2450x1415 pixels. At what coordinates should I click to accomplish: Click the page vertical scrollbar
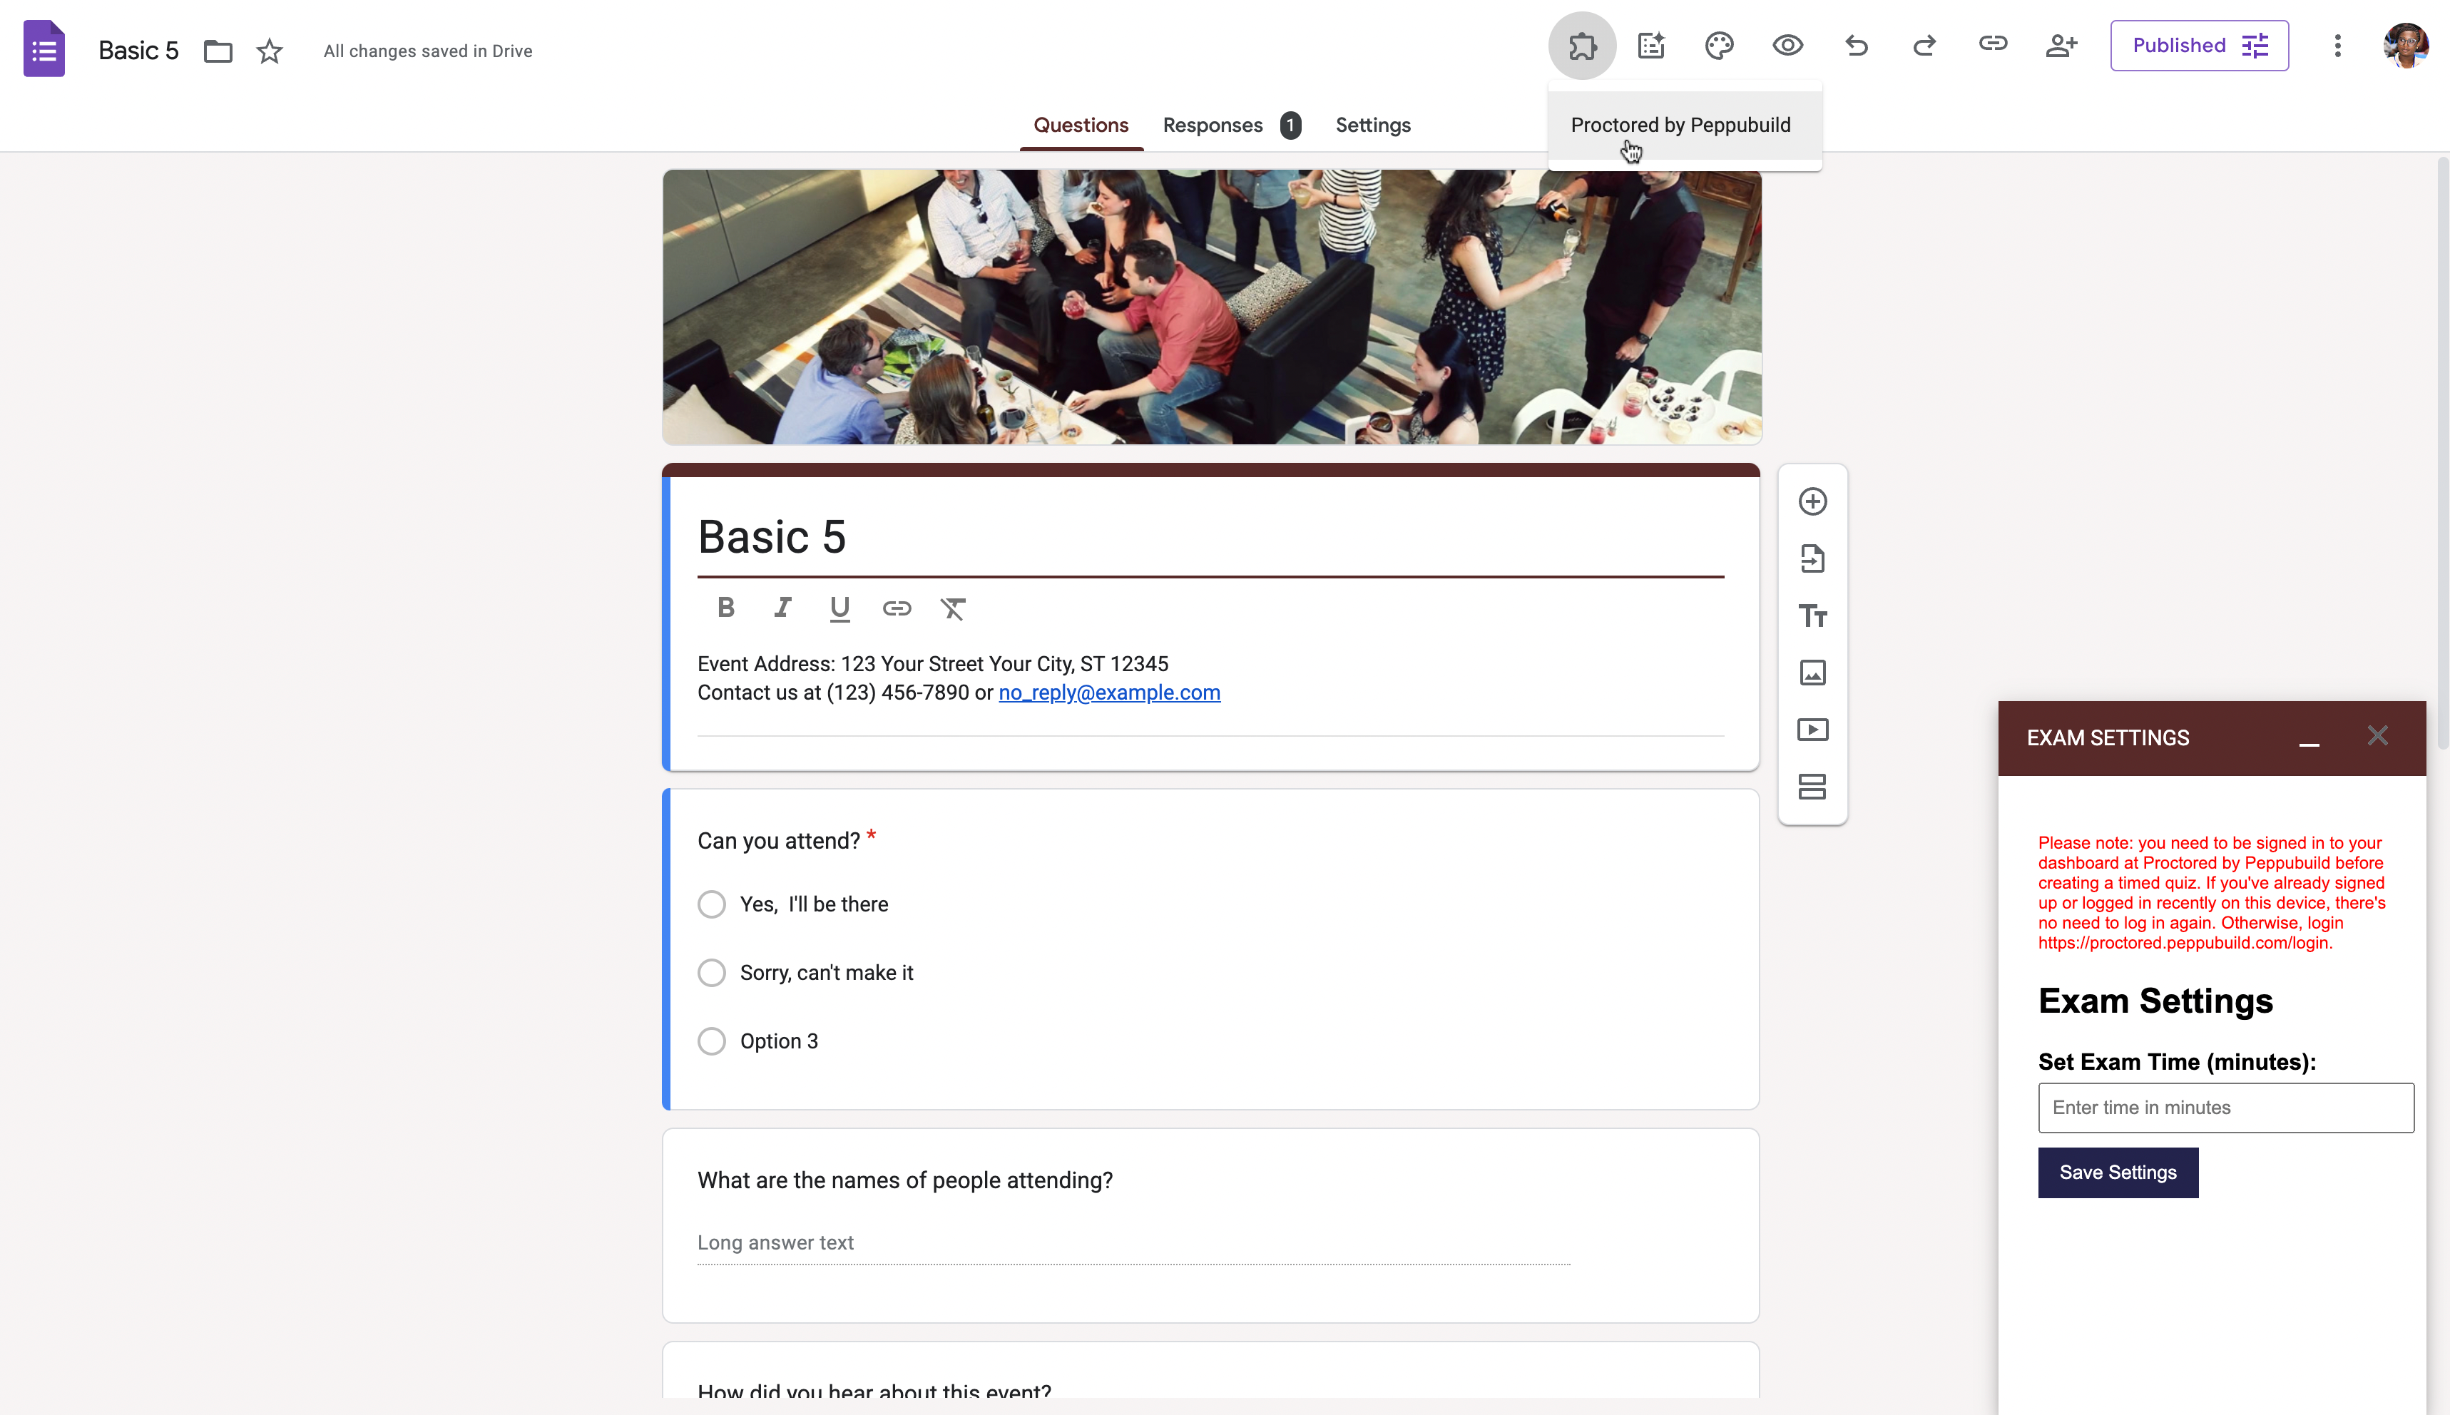pyautogui.click(x=2441, y=453)
